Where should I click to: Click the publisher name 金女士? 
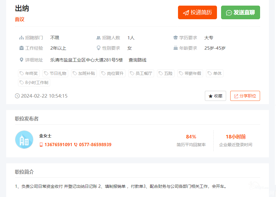click(45, 136)
